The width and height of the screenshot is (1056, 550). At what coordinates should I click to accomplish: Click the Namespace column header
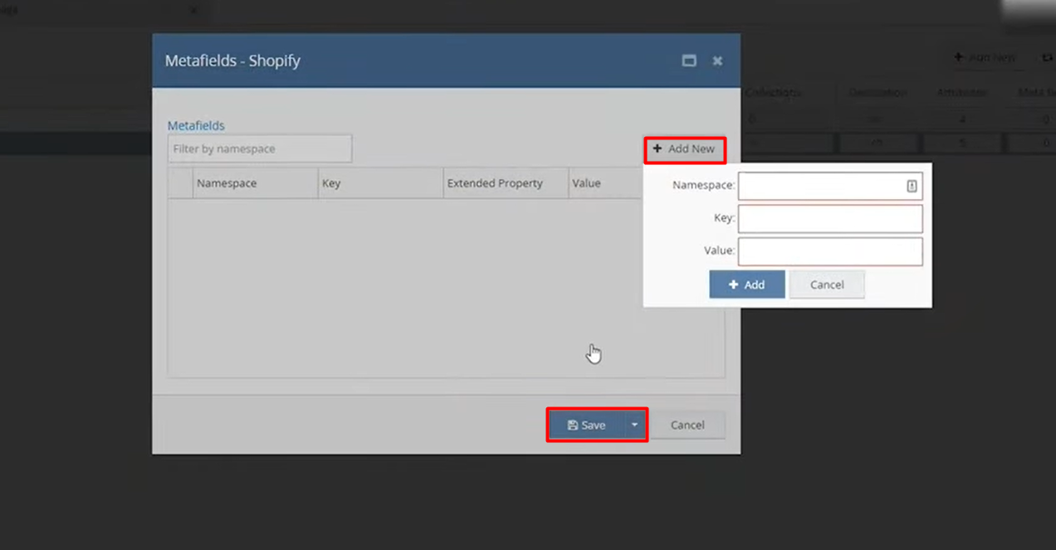pyautogui.click(x=255, y=183)
